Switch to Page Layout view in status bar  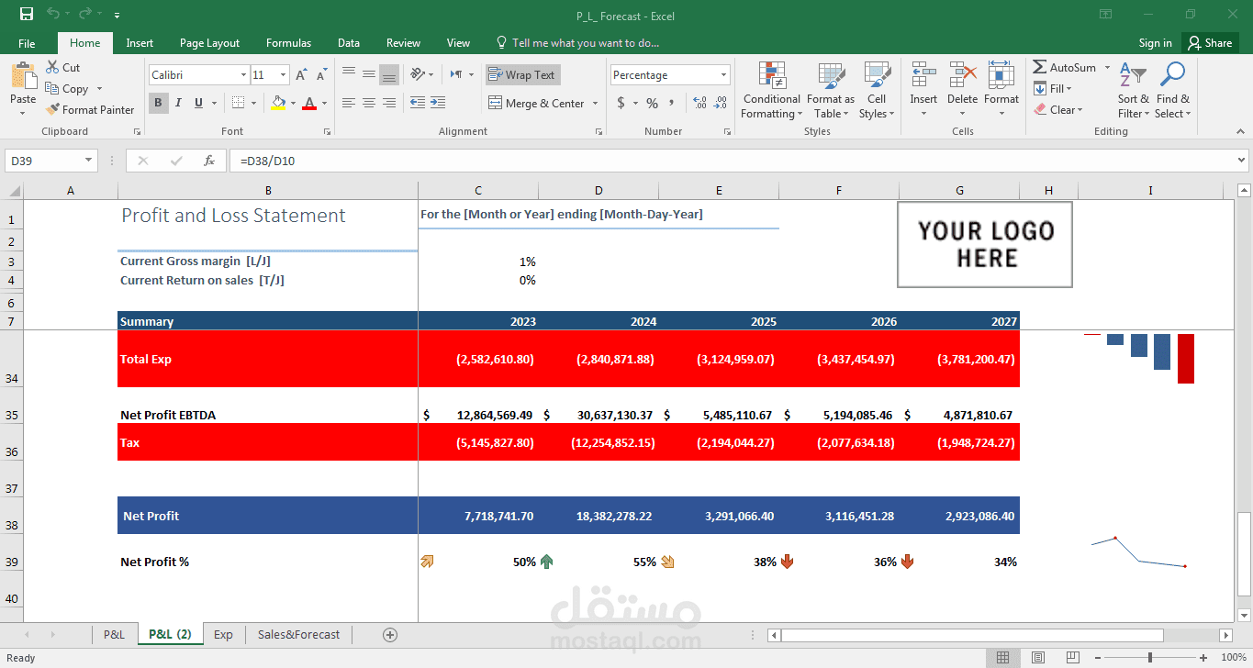tap(1037, 657)
